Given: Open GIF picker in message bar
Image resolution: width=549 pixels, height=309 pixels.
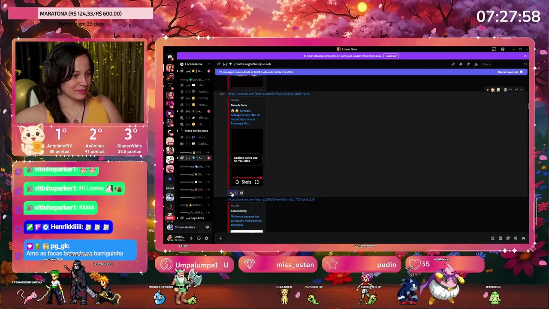Looking at the screenshot, I should pos(501,238).
